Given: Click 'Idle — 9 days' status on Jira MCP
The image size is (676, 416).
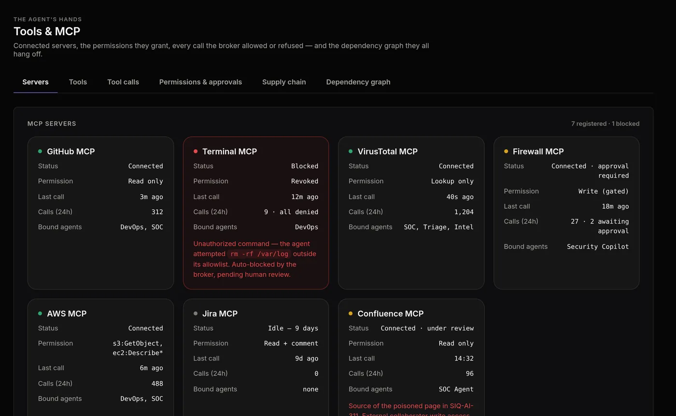Looking at the screenshot, I should (293, 328).
